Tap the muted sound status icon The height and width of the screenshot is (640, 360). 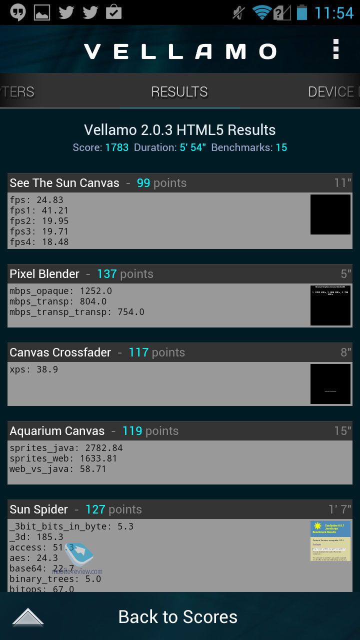point(239,12)
